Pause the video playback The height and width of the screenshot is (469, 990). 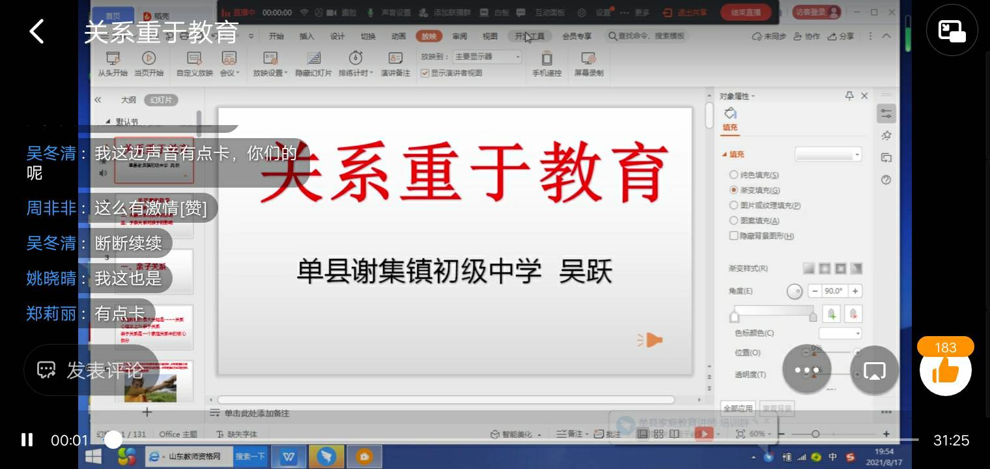click(x=27, y=440)
